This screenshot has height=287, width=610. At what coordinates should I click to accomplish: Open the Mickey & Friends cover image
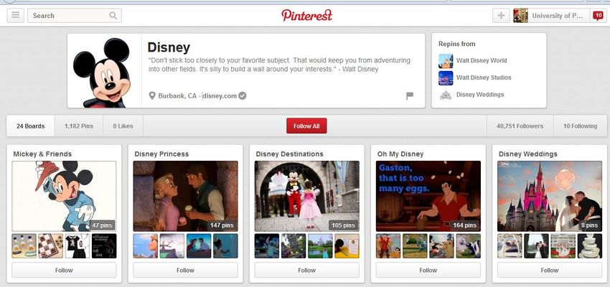64,197
